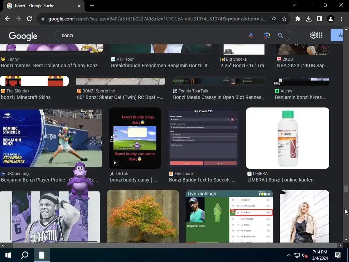Open the document app in taskbar
Image resolution: width=349 pixels, height=262 pixels.
42,255
